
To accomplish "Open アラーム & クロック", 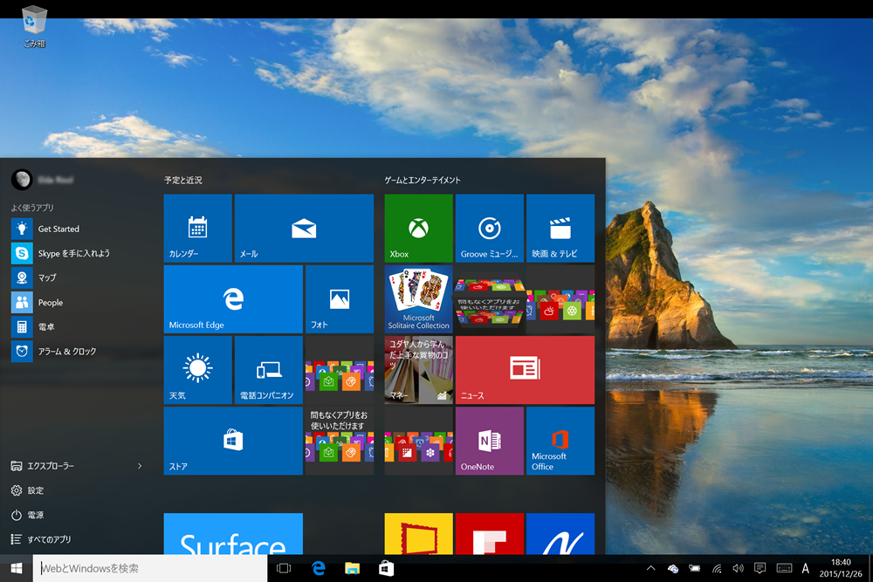I will (78, 351).
